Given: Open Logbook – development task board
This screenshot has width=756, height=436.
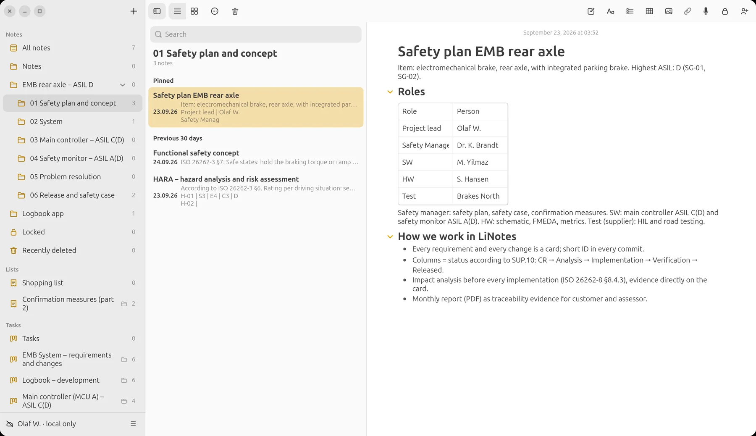Looking at the screenshot, I should pos(73,380).
